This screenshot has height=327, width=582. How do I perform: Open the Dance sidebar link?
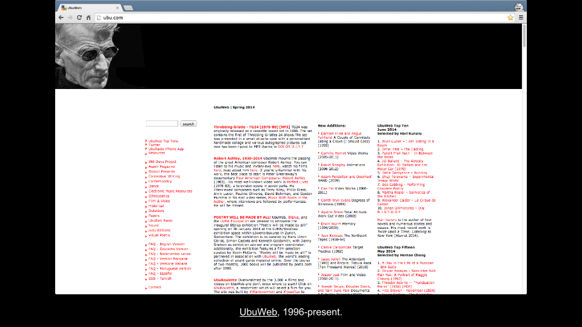pos(153,186)
